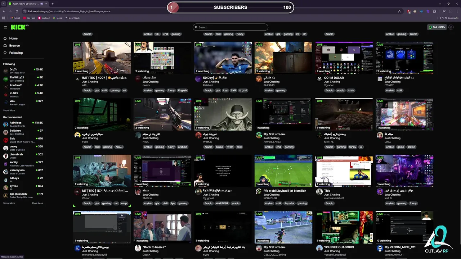Click 'GO 1M DOLAR' stream title
This screenshot has height=259, width=461.
[334, 78]
